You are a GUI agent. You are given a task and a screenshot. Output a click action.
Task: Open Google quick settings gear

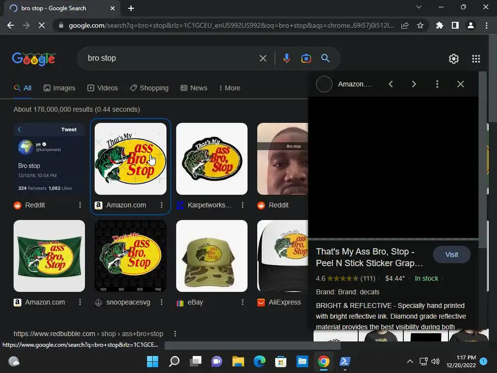point(454,59)
